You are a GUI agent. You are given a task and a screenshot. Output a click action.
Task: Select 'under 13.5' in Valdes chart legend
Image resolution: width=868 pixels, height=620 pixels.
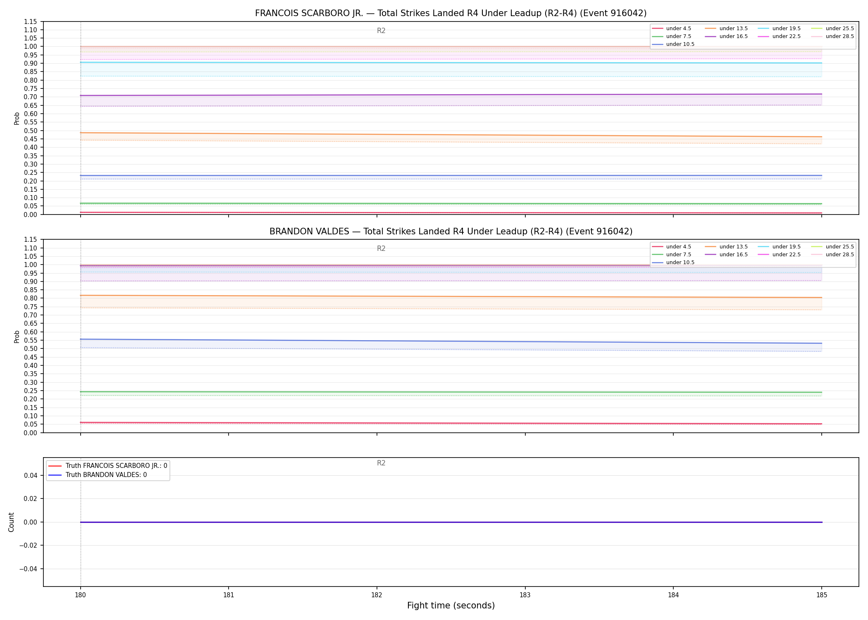coord(727,247)
